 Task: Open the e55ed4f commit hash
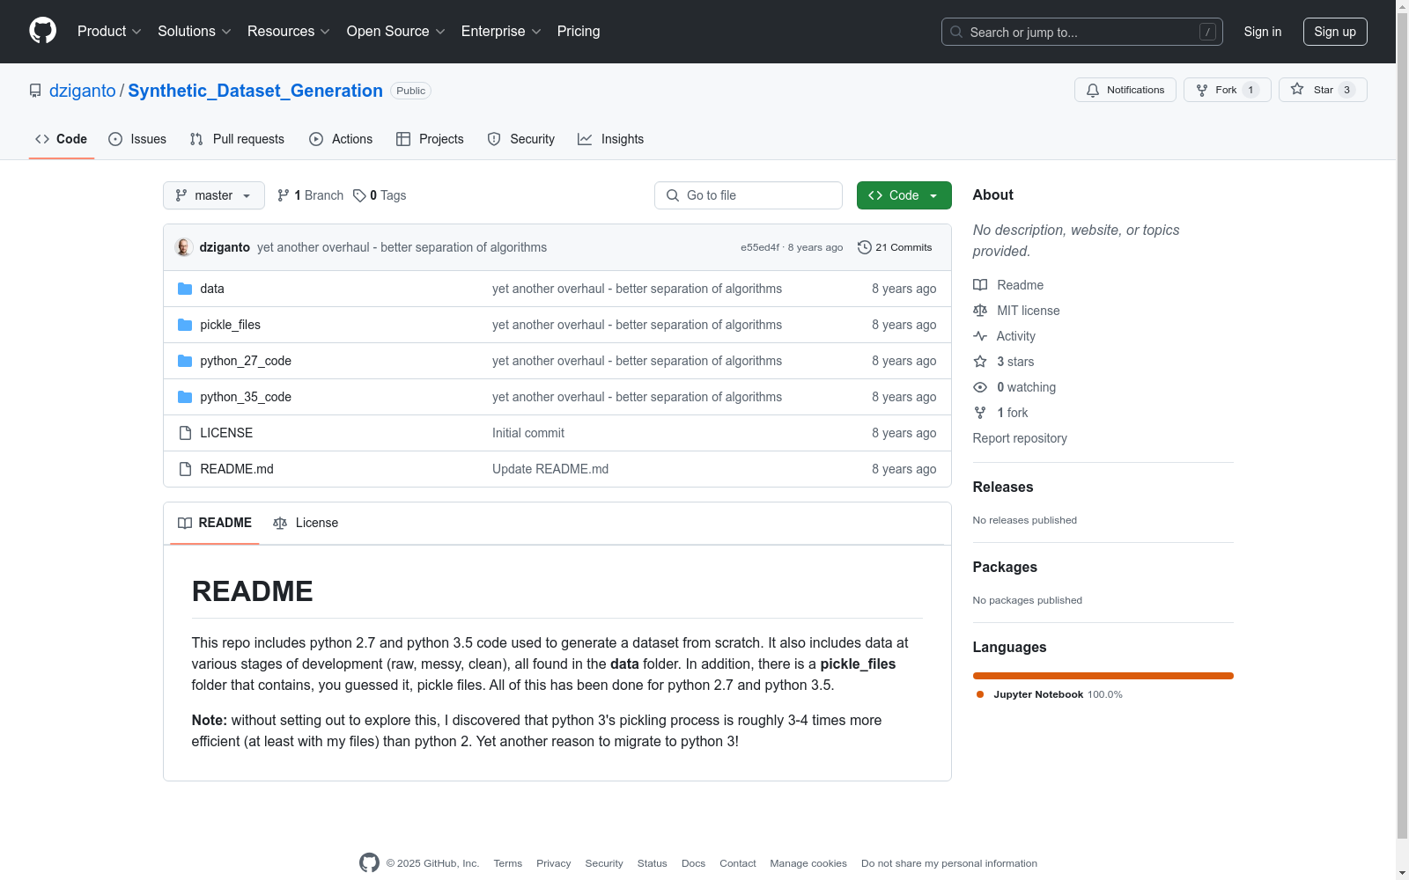760,247
